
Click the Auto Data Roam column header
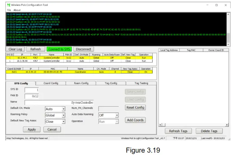[112, 55]
